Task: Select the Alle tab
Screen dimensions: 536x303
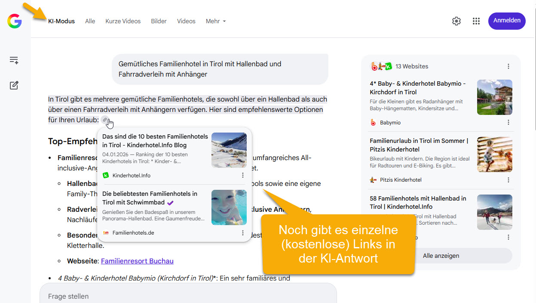Action: click(90, 21)
